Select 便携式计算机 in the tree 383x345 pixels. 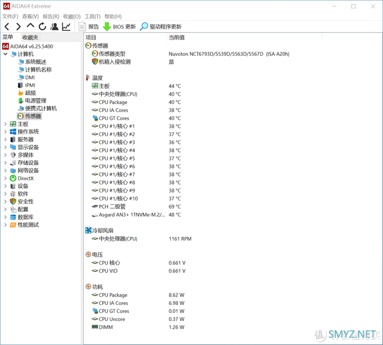37,108
